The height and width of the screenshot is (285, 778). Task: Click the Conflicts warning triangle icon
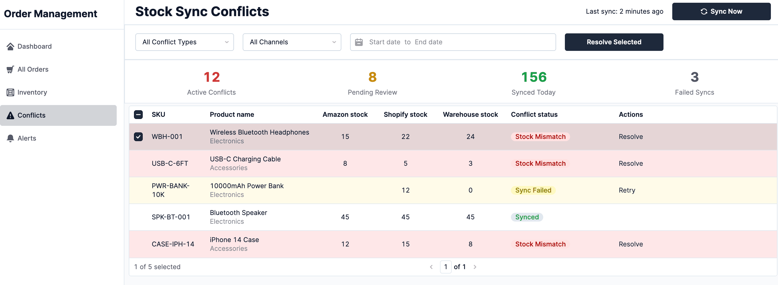pos(10,115)
